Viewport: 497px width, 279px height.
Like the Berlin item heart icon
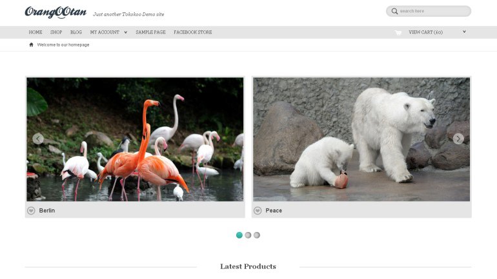(x=31, y=210)
